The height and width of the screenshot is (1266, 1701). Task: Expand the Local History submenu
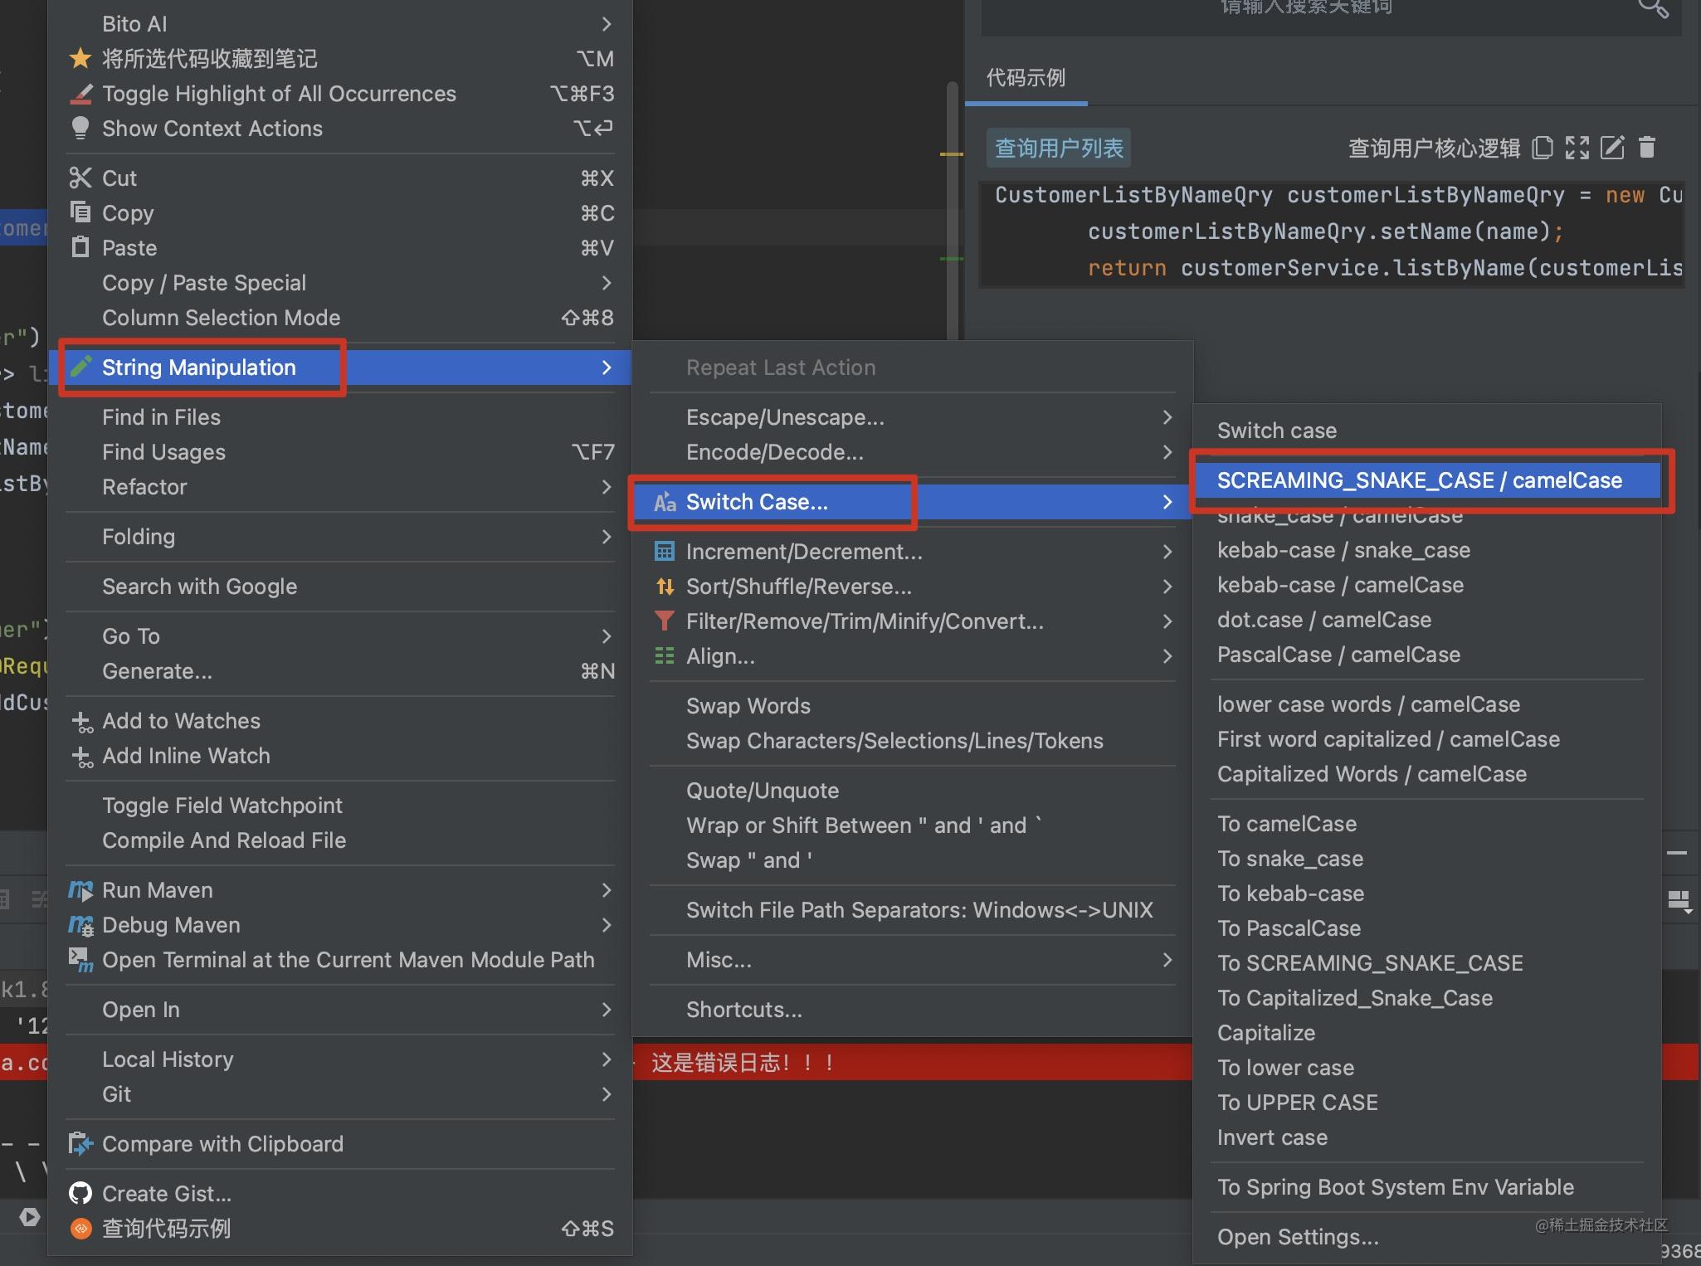607,1059
